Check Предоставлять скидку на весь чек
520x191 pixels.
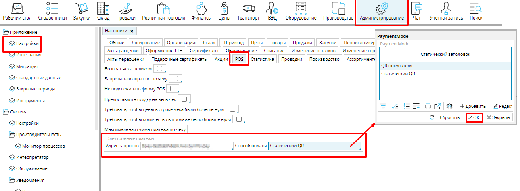[x=184, y=99]
